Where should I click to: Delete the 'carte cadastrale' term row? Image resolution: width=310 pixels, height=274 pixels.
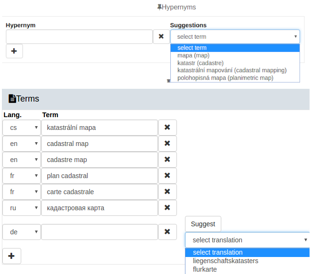(167, 192)
